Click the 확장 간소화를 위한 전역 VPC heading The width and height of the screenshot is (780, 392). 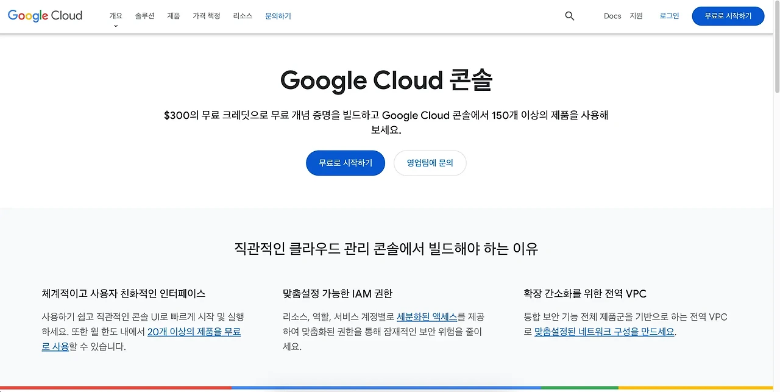[585, 293]
